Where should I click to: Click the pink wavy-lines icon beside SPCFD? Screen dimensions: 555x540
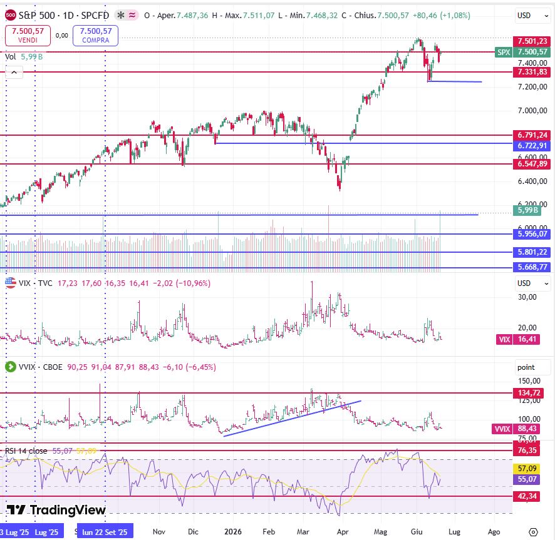[132, 15]
